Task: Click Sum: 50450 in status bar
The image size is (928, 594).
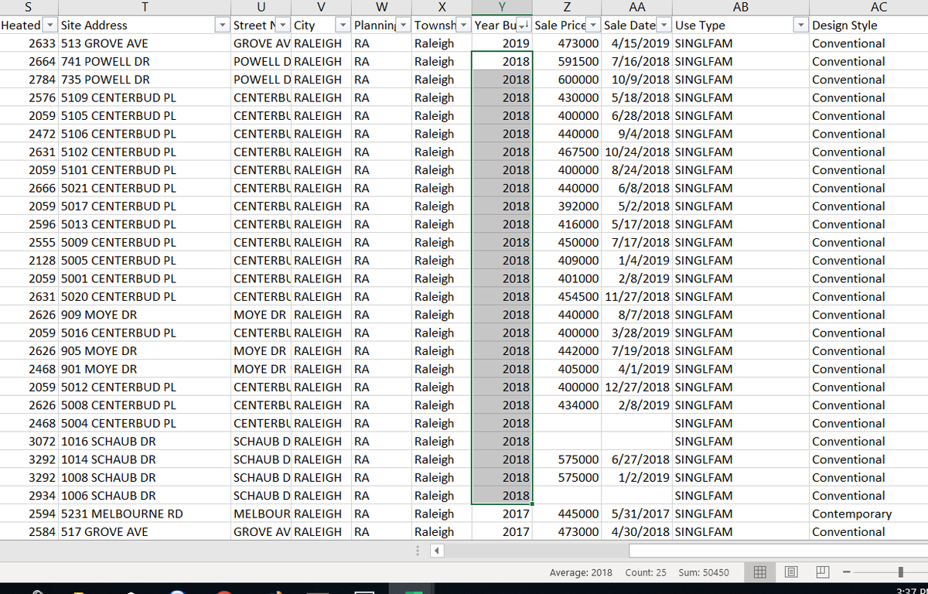Action: (703, 572)
